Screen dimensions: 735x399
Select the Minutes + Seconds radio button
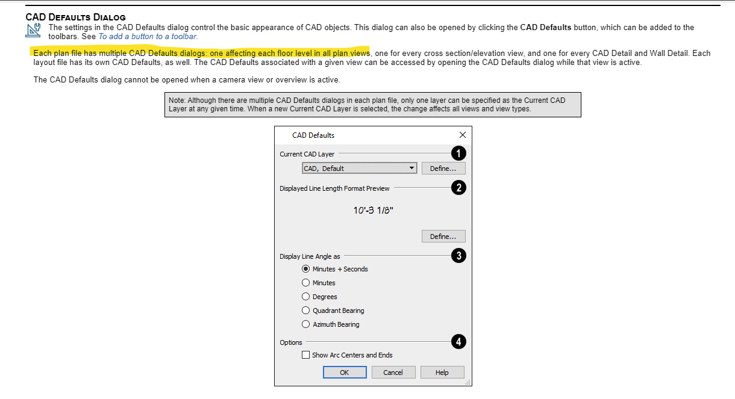point(306,269)
